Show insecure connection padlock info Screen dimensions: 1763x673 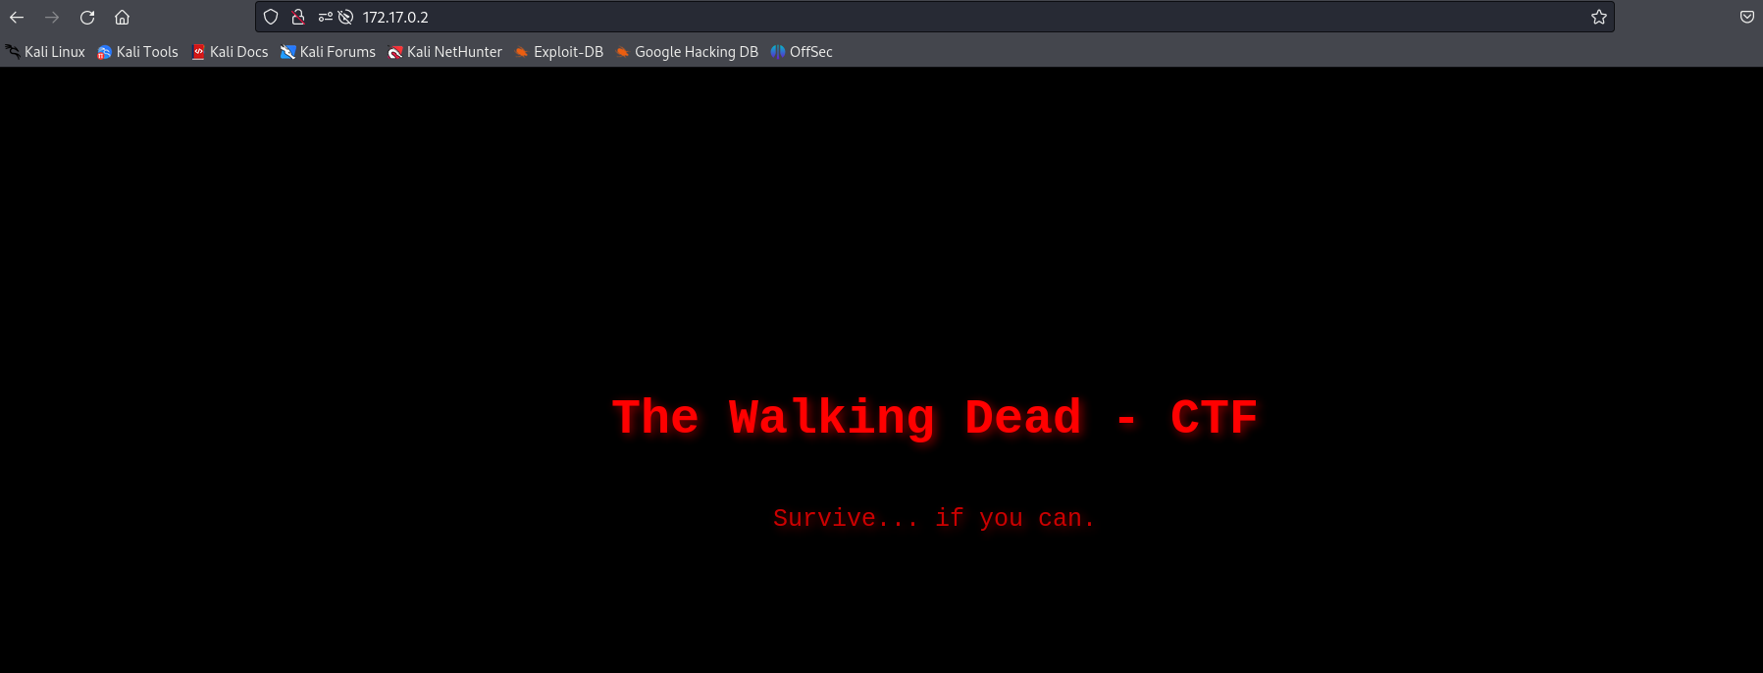tap(298, 17)
